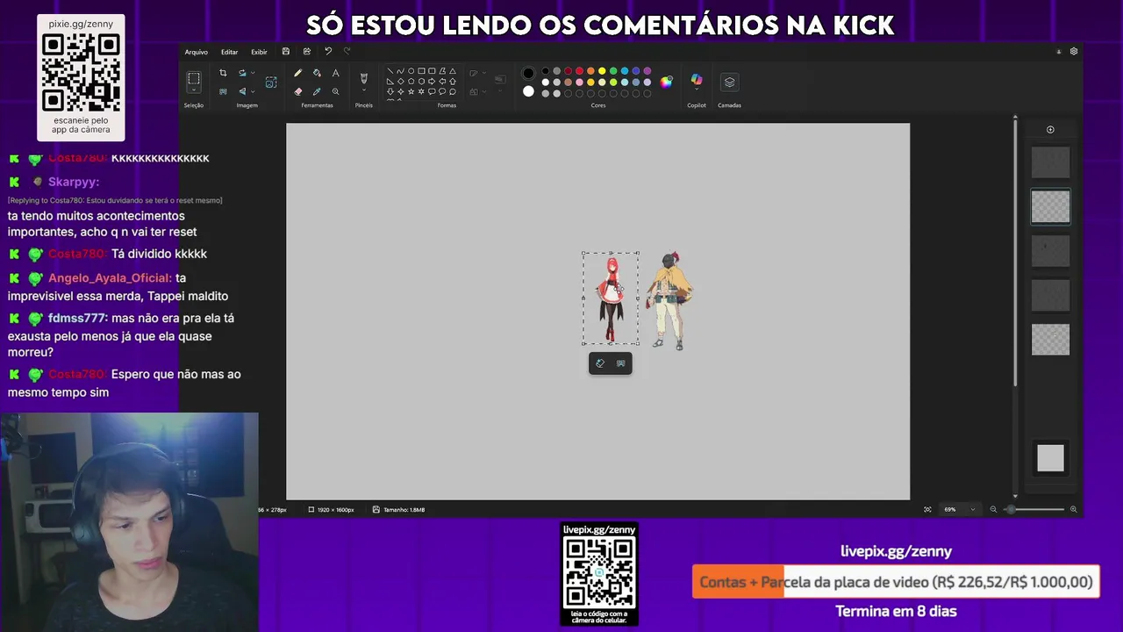Open the Arquivo menu

pyautogui.click(x=196, y=52)
